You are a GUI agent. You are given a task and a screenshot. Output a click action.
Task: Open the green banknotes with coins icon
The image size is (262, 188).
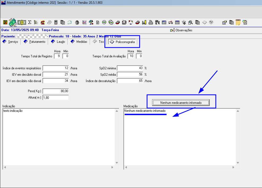tap(13, 22)
